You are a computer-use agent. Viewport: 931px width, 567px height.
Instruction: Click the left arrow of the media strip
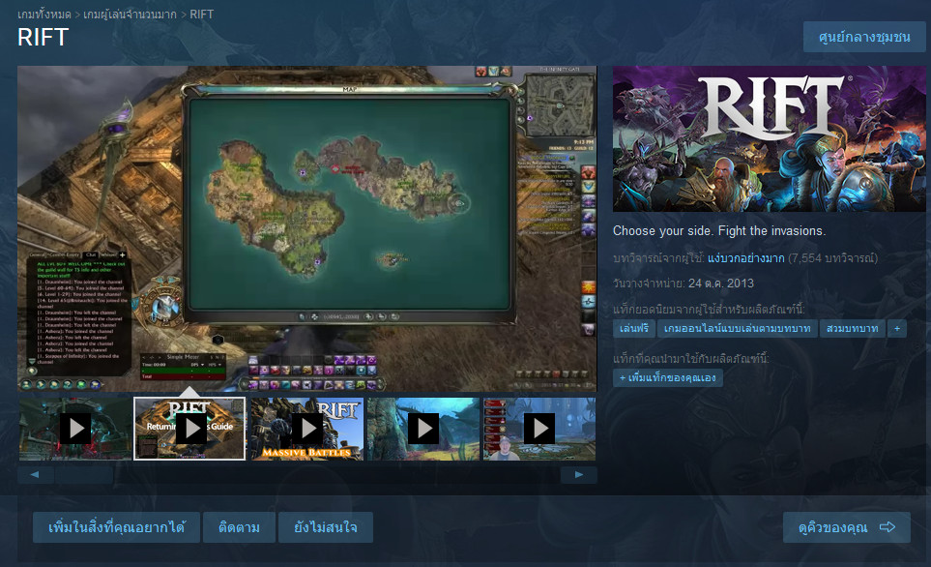tap(35, 474)
